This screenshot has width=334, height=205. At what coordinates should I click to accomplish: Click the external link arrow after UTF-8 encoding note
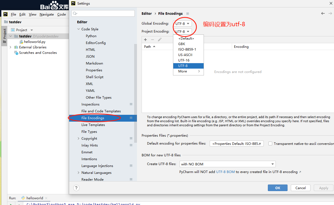click(300, 172)
